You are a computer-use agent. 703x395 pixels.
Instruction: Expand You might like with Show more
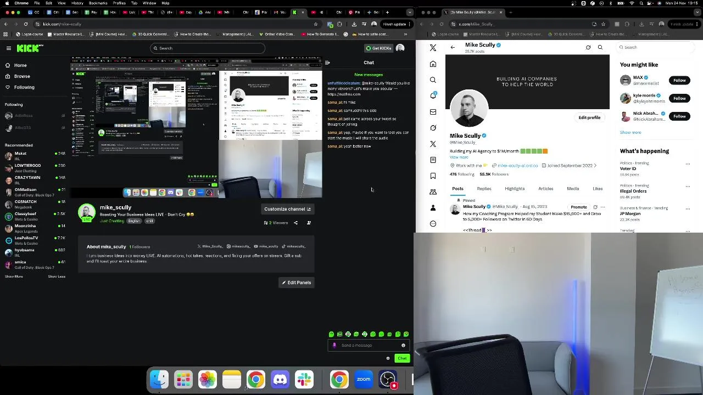click(x=631, y=132)
